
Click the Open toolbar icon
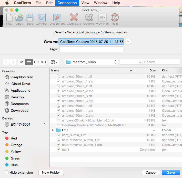point(19,17)
